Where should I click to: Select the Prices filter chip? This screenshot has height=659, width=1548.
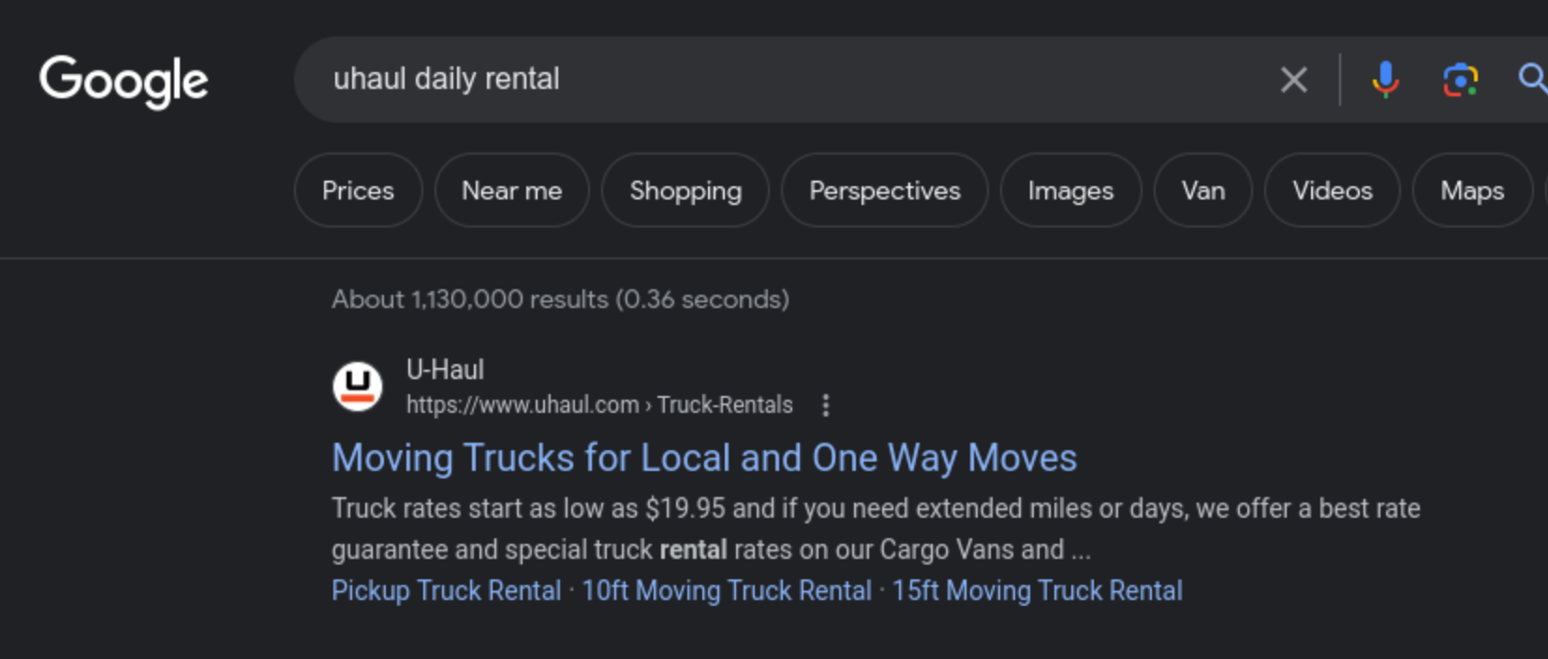click(358, 191)
